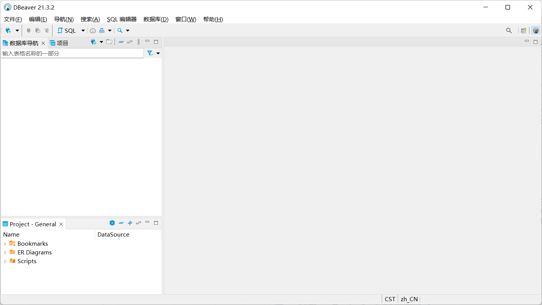Select the DBeaver perspective beaver icon
This screenshot has width=542, height=305.
click(x=536, y=30)
